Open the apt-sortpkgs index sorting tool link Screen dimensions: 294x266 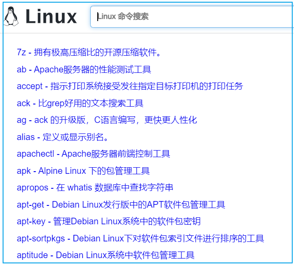pos(141,238)
